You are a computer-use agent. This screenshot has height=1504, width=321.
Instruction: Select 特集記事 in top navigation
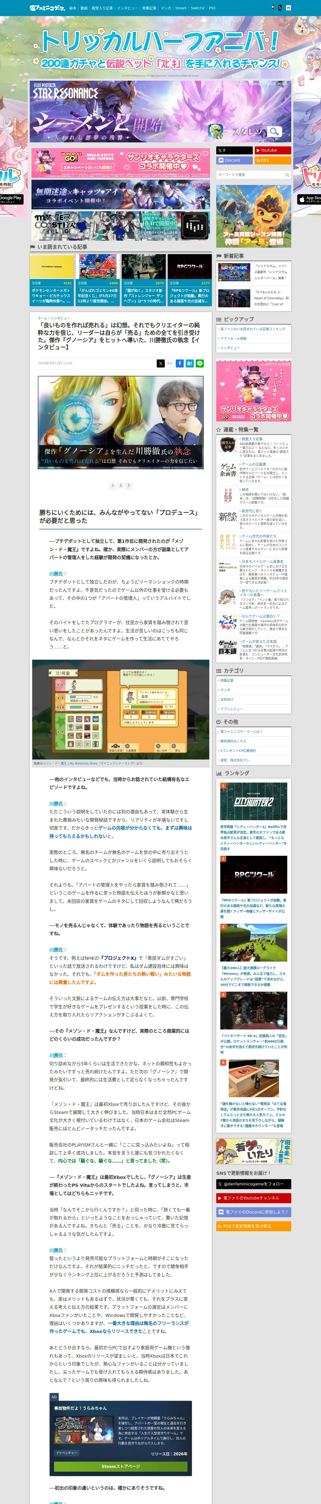(149, 8)
